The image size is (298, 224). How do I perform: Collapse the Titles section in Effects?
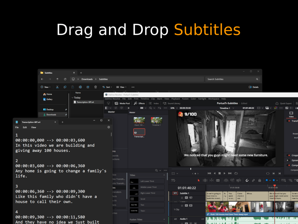tap(164, 175)
